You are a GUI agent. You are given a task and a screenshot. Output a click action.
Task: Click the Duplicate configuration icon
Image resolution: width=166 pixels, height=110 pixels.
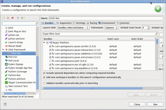coord(8,18)
